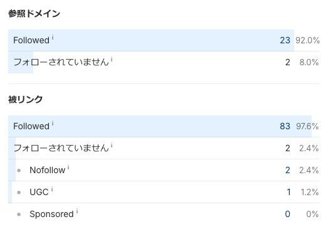Screen dimensions: 323x229
Task: Click the Sponsored label
Action: tap(51, 214)
